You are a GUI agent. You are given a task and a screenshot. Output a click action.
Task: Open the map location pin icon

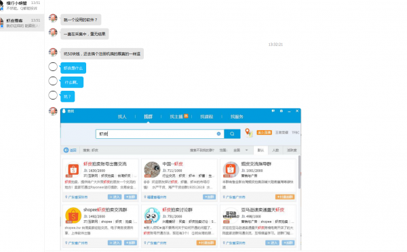249,133
